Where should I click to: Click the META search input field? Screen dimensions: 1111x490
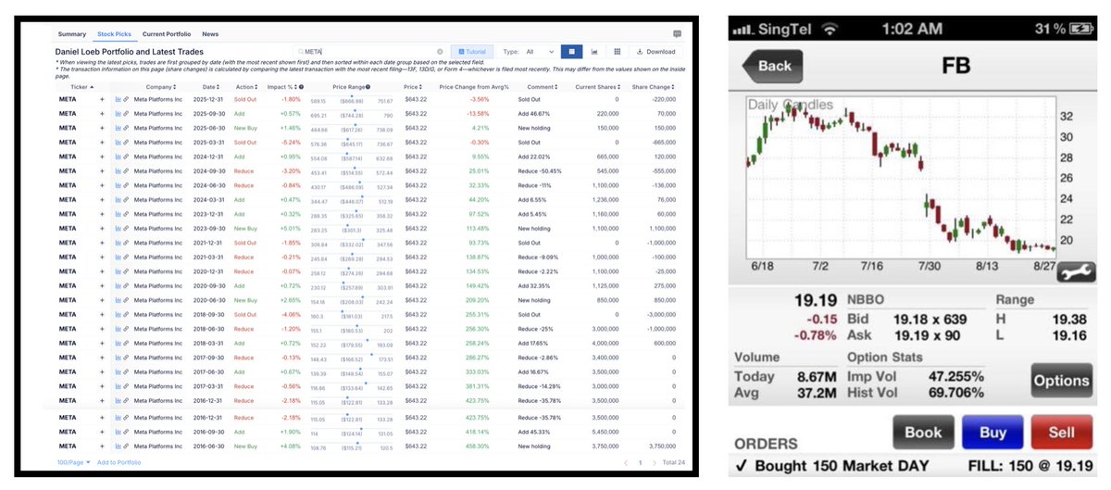(370, 52)
